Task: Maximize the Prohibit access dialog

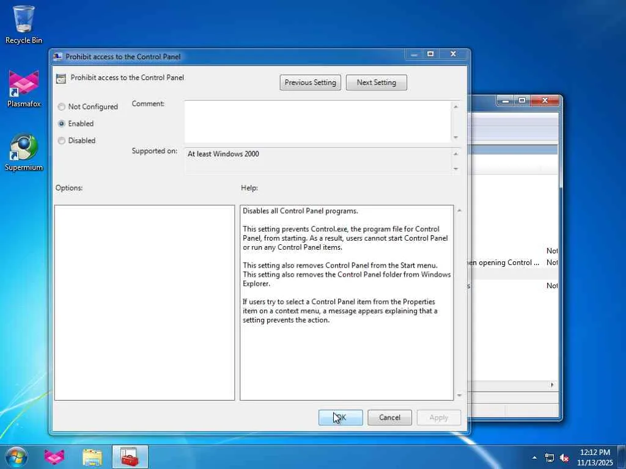Action: (430, 54)
